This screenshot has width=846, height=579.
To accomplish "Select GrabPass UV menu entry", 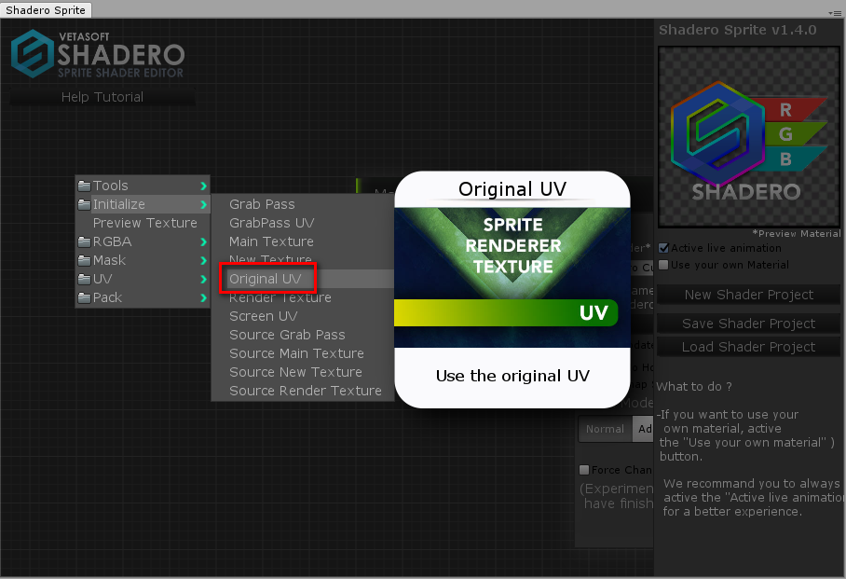I will pos(303,223).
